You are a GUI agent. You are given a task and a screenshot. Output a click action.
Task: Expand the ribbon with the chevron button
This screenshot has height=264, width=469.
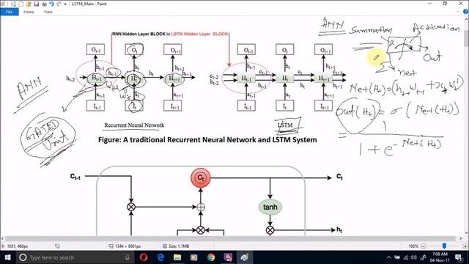pos(458,12)
